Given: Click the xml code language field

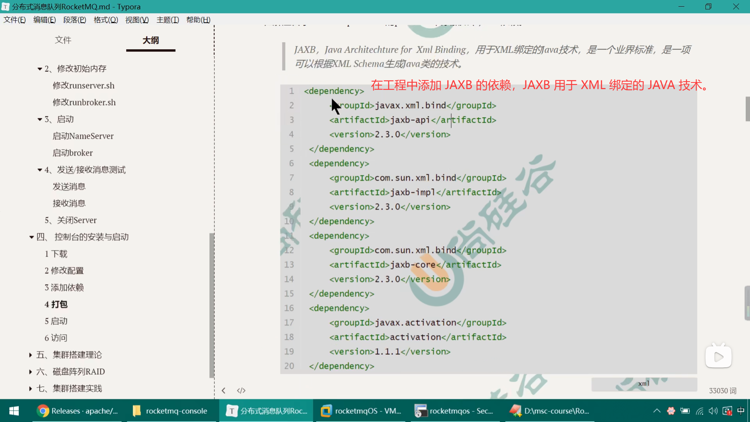Looking at the screenshot, I should coord(644,384).
